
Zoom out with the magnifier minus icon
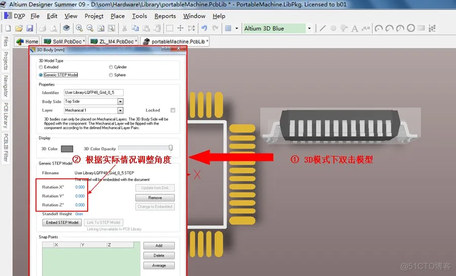90,28
